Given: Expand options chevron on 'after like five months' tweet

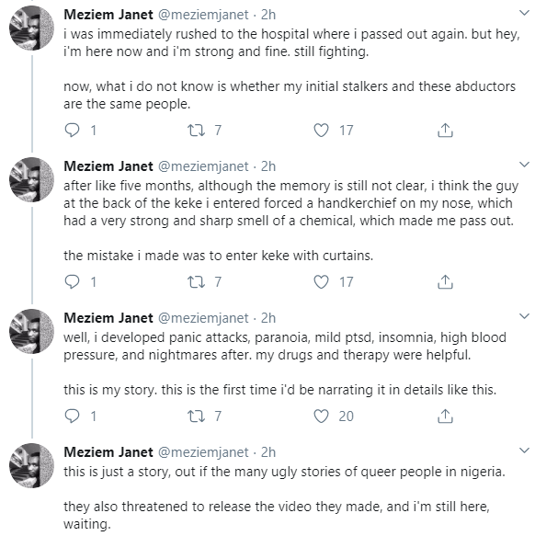Looking at the screenshot, I should point(524,165).
